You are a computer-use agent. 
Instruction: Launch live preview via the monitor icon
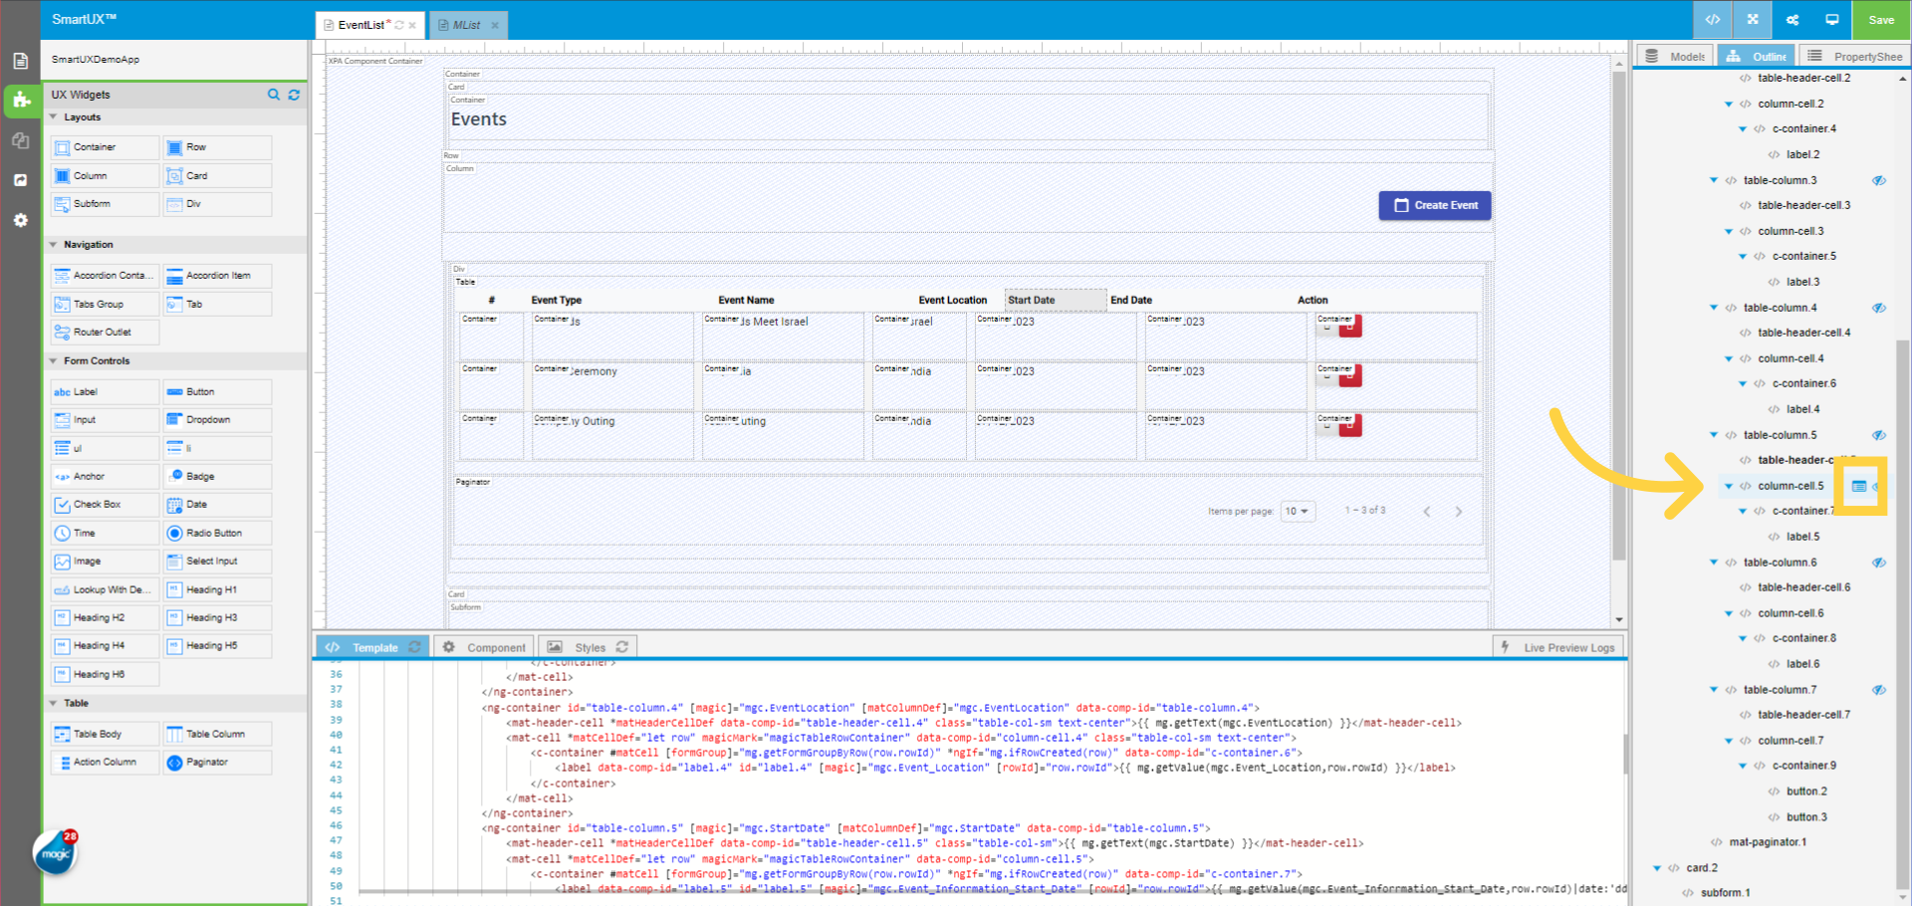(x=1832, y=19)
